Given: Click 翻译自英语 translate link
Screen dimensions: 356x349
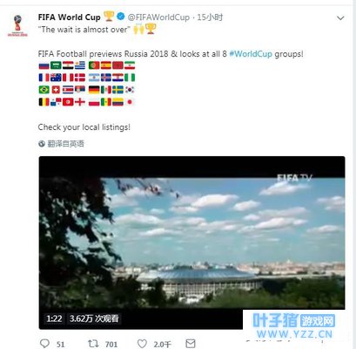Looking at the screenshot, I should click(65, 144).
